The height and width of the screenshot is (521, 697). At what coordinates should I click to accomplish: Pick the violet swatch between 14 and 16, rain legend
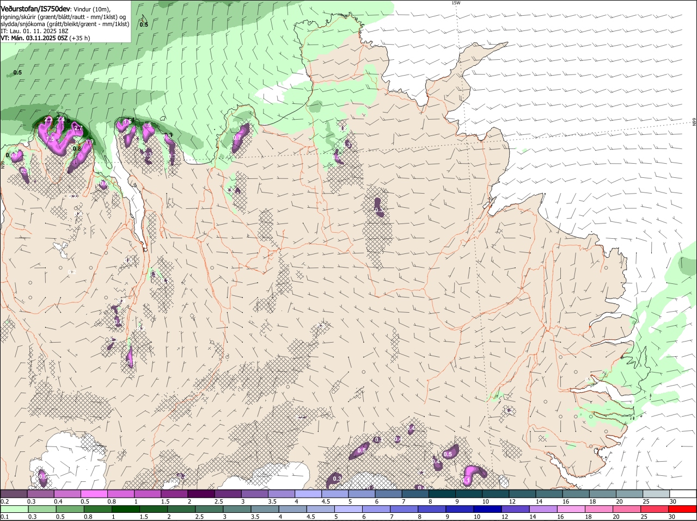pos(544,510)
